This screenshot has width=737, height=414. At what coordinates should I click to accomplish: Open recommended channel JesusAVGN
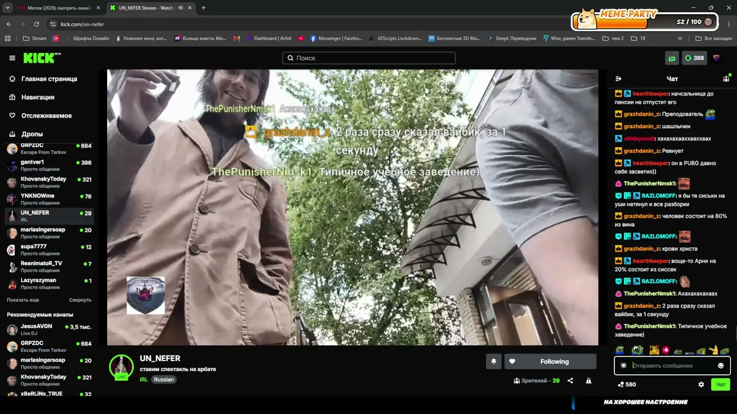pos(49,329)
